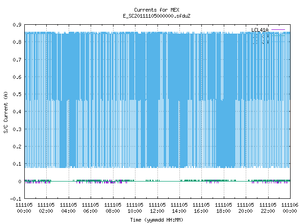Click the 'S/C Current (A)' y-axis label
The height and width of the screenshot is (224, 299).
pos(6,112)
